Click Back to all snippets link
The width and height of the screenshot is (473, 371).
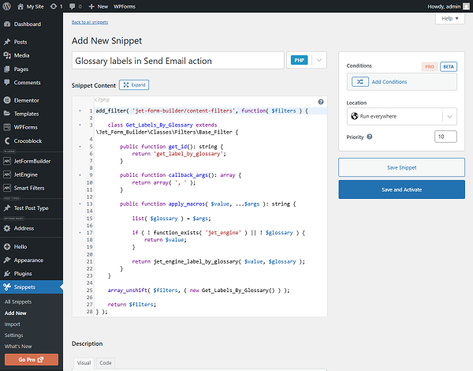coord(90,22)
